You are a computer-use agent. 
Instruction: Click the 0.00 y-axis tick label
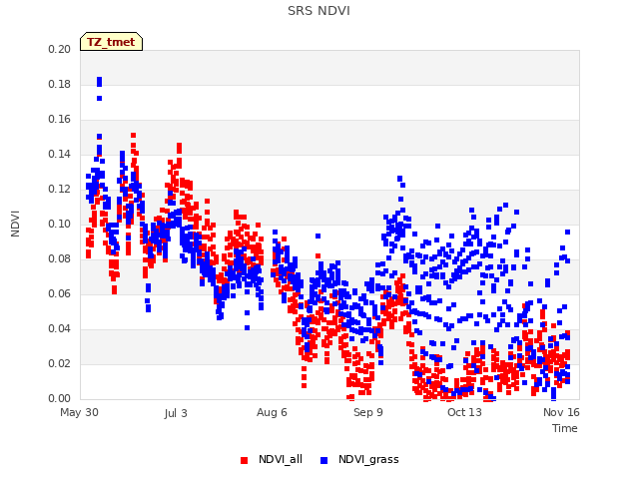point(59,399)
